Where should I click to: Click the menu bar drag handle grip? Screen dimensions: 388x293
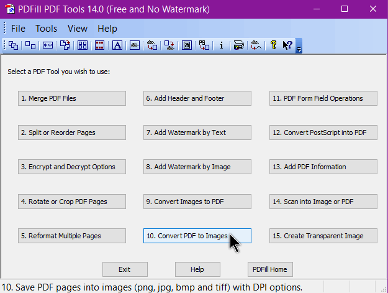click(x=4, y=28)
